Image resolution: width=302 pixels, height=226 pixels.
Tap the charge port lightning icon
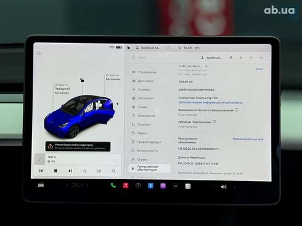(117, 104)
